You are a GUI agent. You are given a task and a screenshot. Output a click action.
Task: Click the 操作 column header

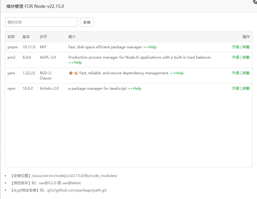point(246,37)
